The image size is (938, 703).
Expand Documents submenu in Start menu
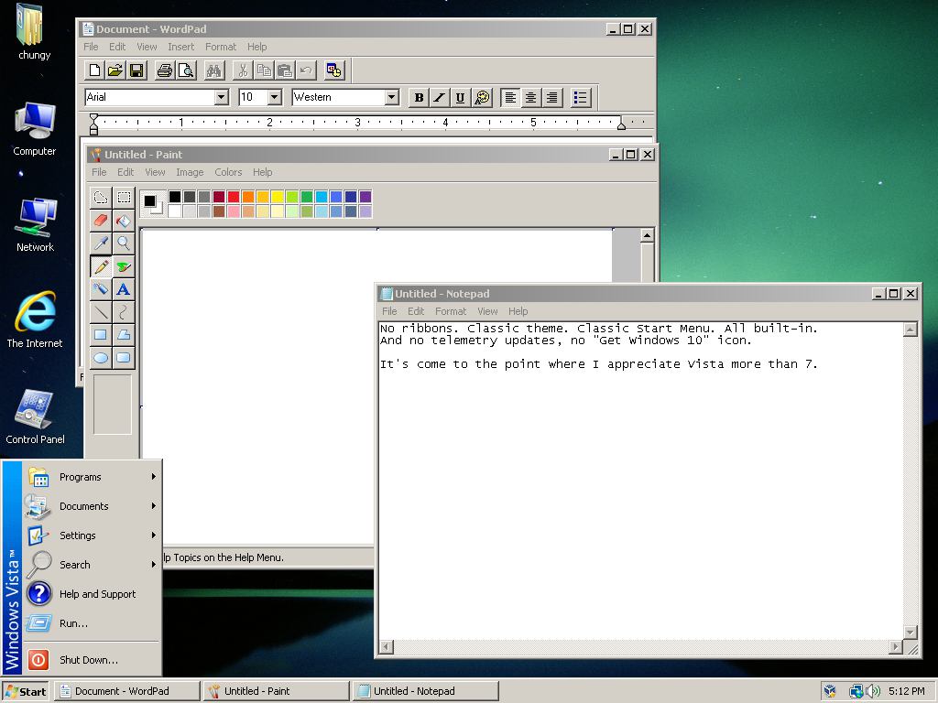pos(93,506)
